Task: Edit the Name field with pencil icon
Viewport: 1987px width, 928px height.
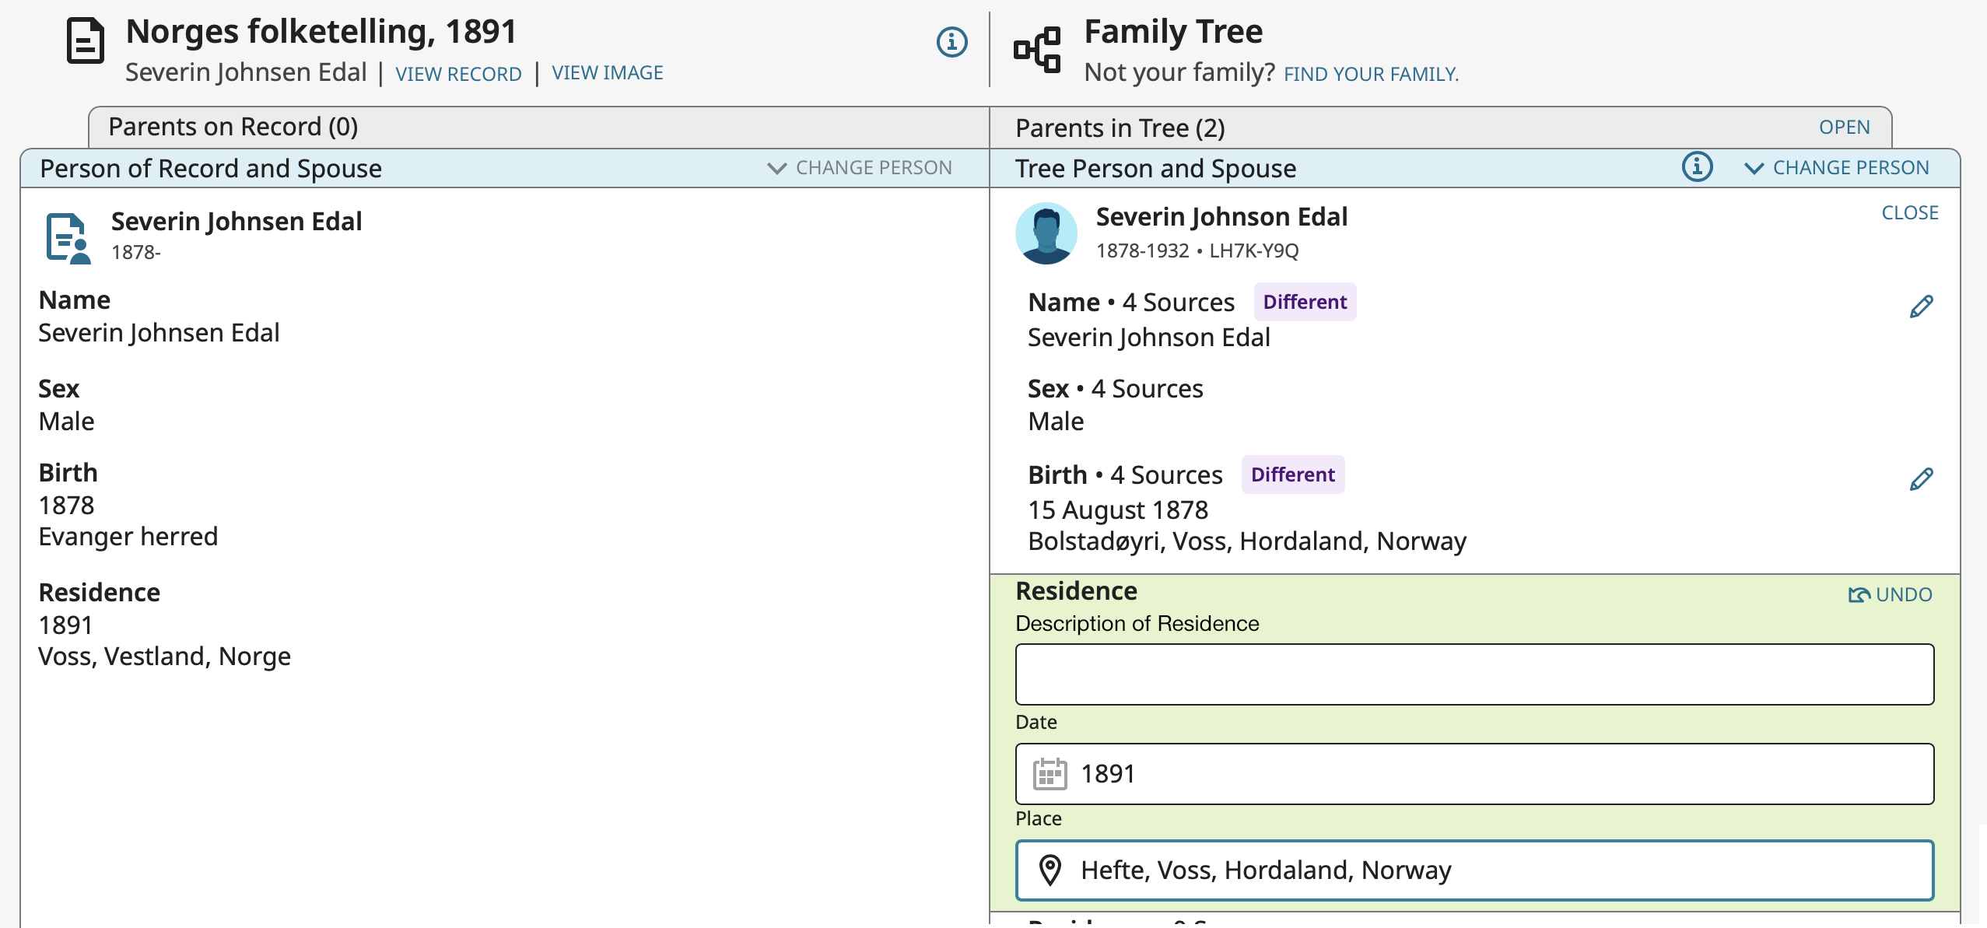Action: tap(1921, 306)
